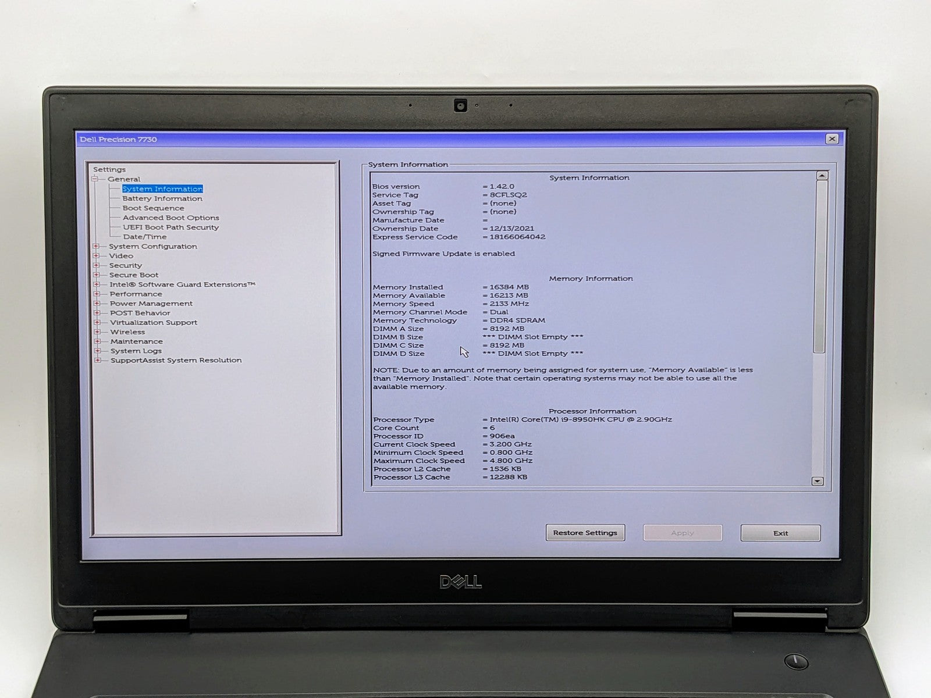Click Maximum Clock Speed 4.800 GHz

point(511,461)
